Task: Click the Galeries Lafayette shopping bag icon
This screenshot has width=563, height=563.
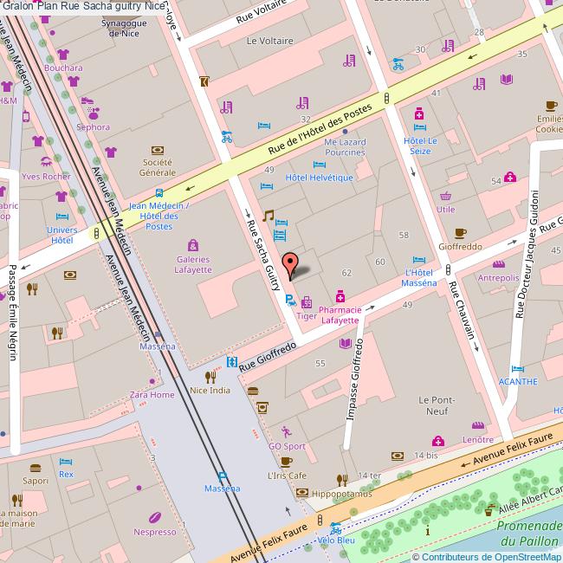Action: [x=192, y=244]
